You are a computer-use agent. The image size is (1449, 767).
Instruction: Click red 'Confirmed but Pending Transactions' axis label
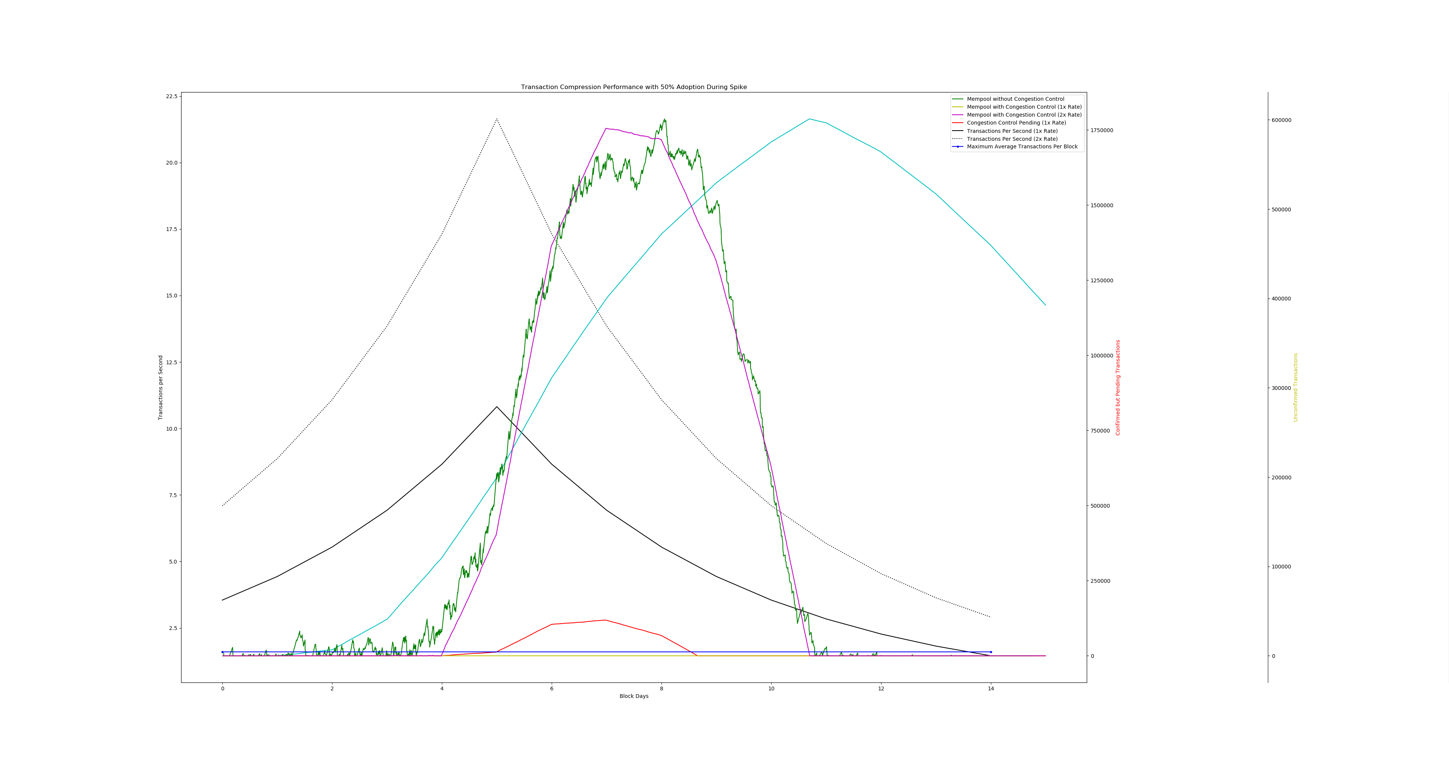coord(1118,387)
